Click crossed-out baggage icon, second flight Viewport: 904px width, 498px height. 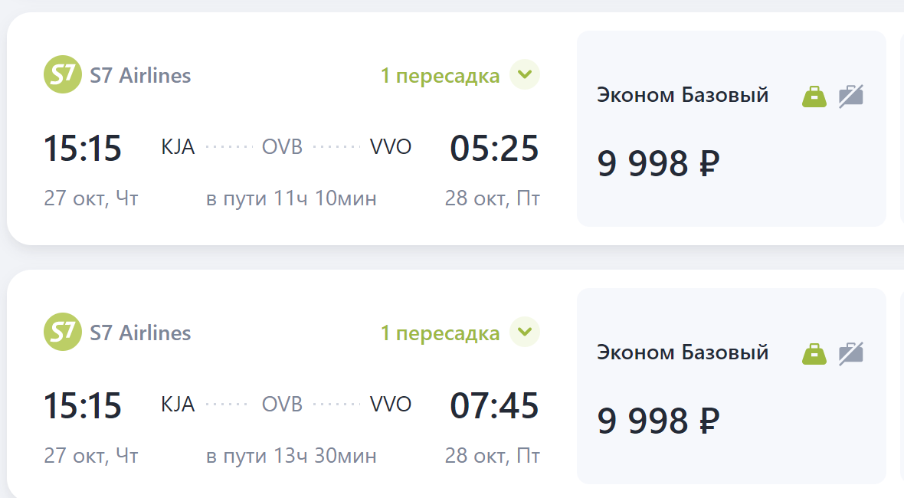click(x=850, y=354)
